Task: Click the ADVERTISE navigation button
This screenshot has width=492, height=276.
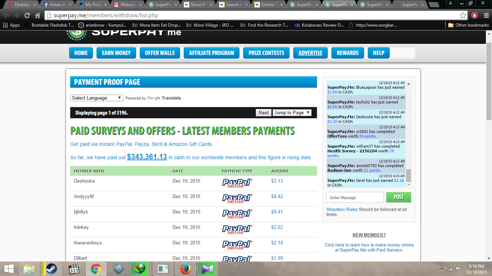Action: coord(311,53)
